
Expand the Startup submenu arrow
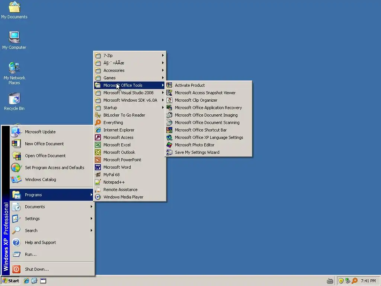[163, 108]
